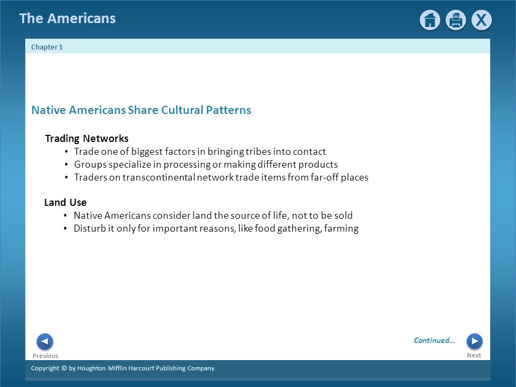Click the Print icon in the header
This screenshot has height=387, width=516.
(455, 20)
